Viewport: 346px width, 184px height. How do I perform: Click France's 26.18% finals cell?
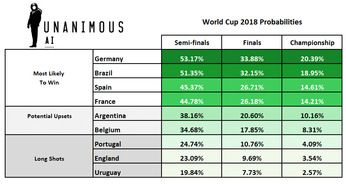pyautogui.click(x=252, y=101)
